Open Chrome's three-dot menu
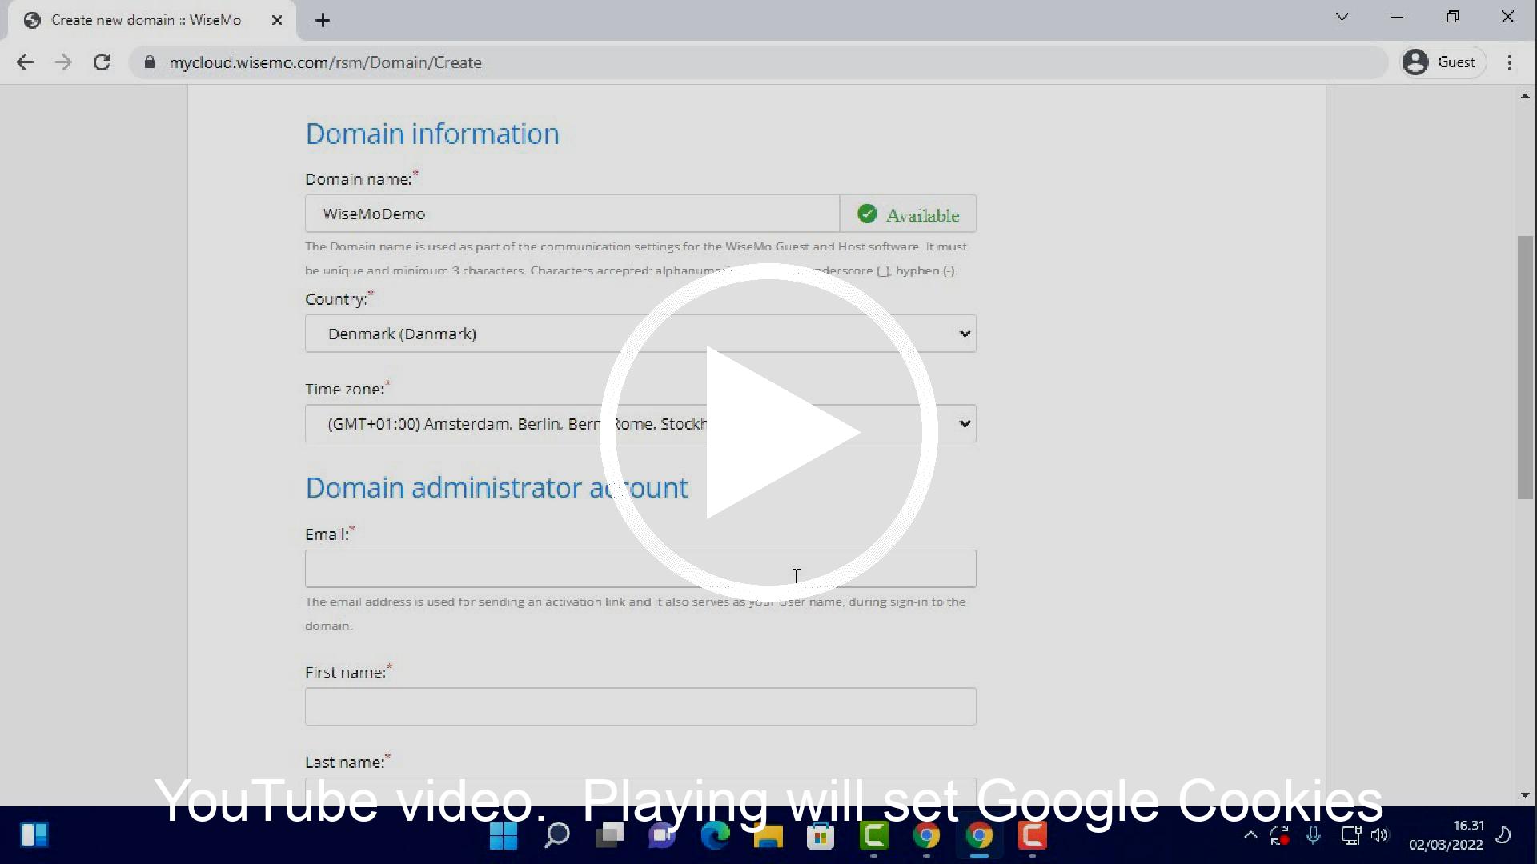1537x864 pixels. (x=1510, y=62)
